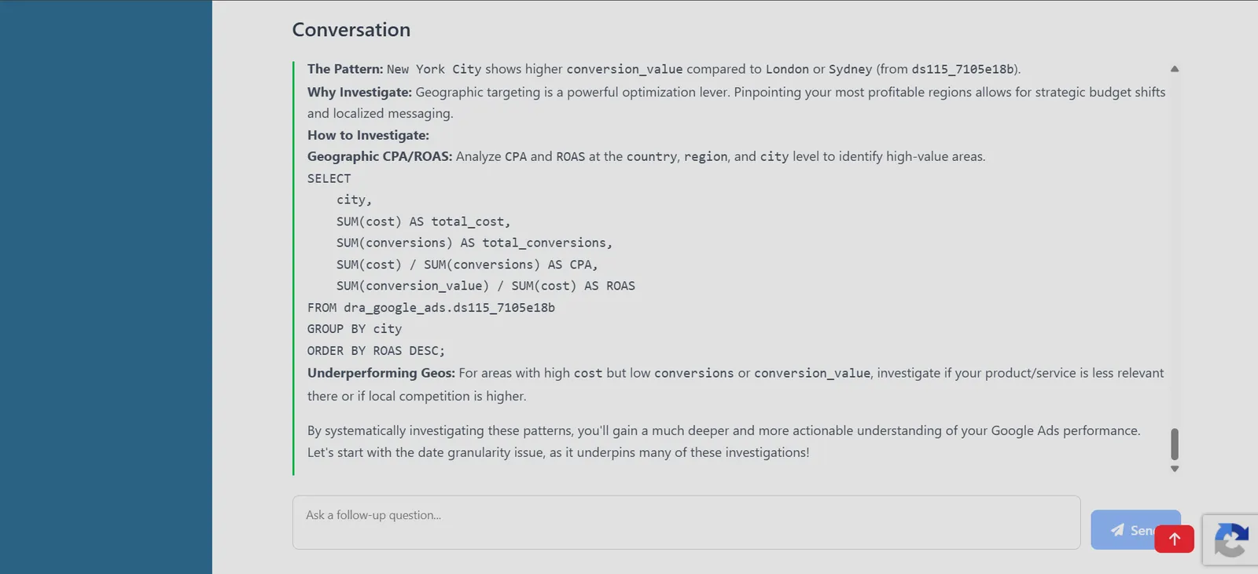
Task: Click the 'Conversation' heading
Action: point(351,30)
